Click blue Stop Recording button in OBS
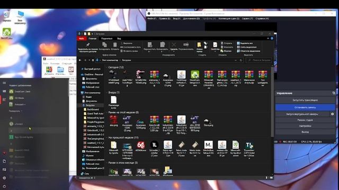The width and height of the screenshot is (339, 190). [305, 107]
